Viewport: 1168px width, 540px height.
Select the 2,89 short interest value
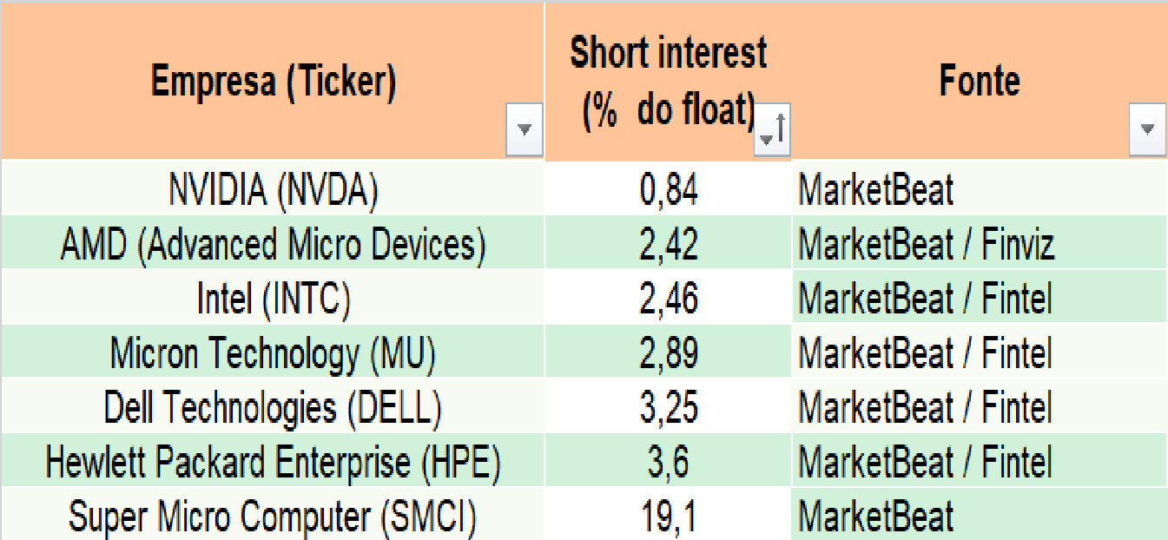coord(668,353)
